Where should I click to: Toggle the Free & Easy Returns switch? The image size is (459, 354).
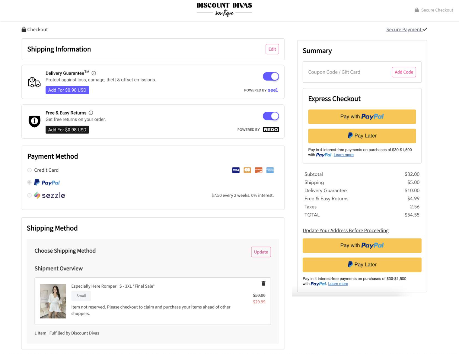tap(271, 116)
